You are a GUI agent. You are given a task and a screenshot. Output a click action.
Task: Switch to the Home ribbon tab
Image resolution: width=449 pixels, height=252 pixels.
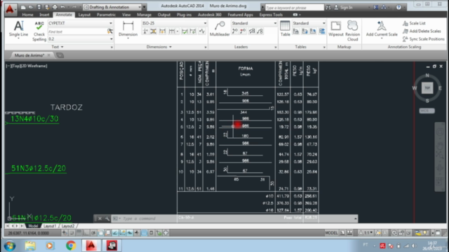coord(27,15)
